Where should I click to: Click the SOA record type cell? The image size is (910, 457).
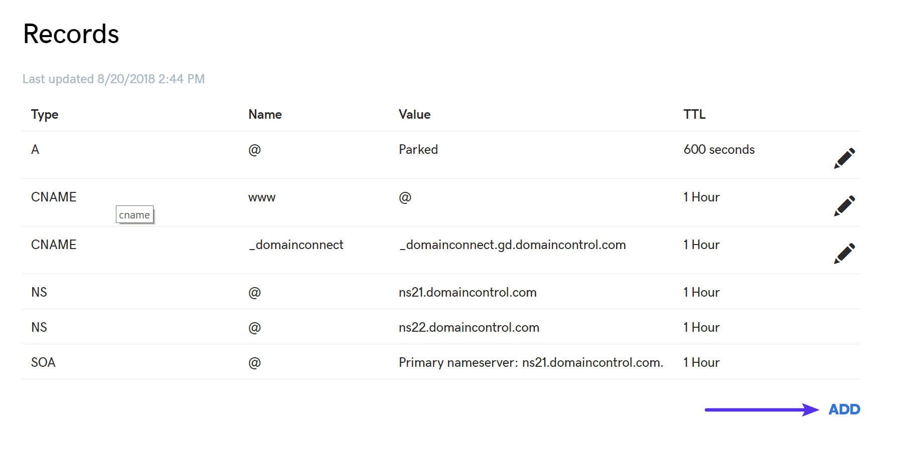tap(43, 362)
